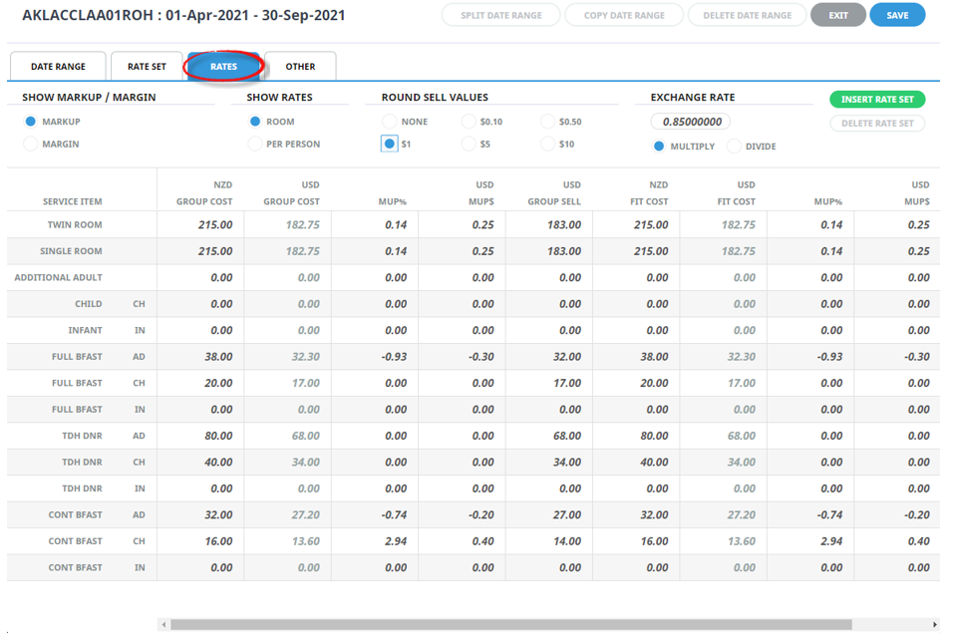The width and height of the screenshot is (953, 639).
Task: Open the DATE RANGE tab
Action: tap(59, 66)
